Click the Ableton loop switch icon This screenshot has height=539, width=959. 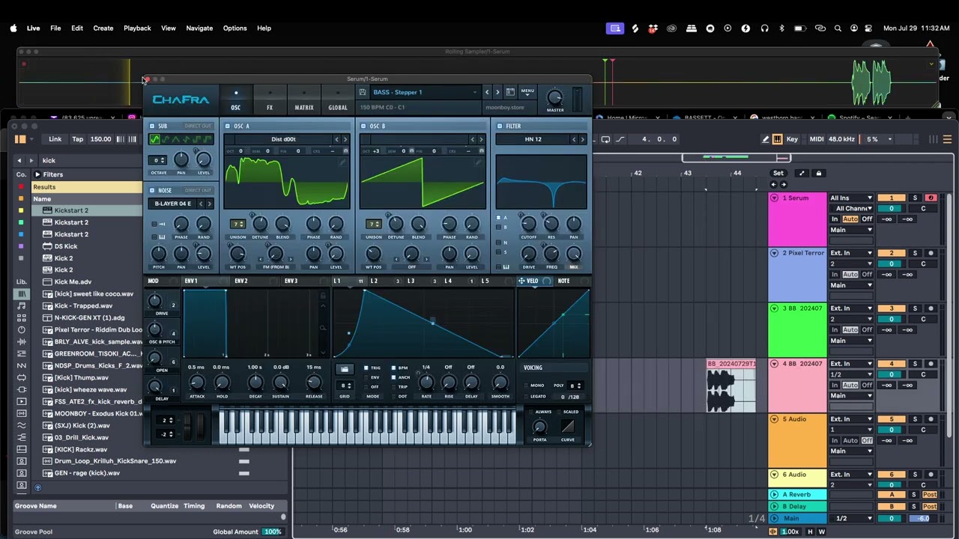click(605, 139)
